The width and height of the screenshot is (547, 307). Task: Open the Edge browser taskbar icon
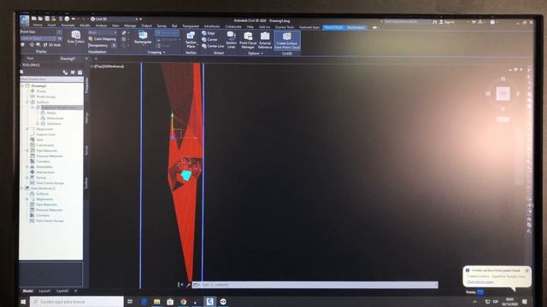pyautogui.click(x=144, y=302)
